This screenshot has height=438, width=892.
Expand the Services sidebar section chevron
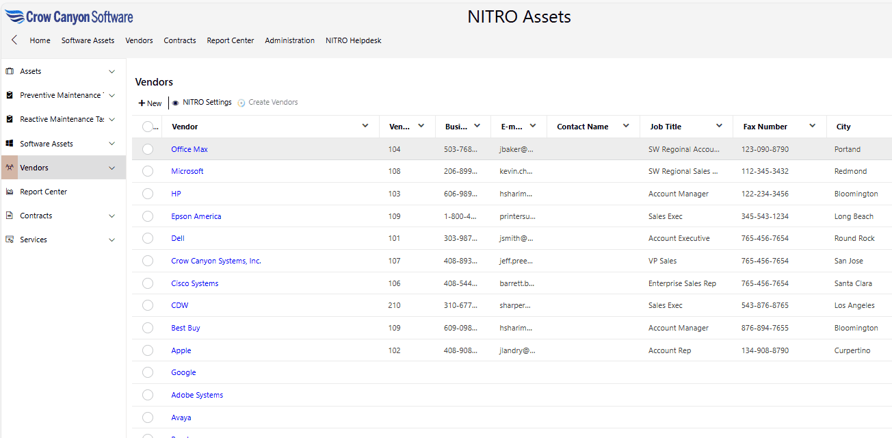point(112,240)
